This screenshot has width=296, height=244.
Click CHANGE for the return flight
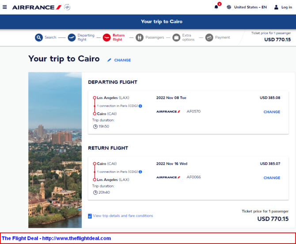click(272, 178)
